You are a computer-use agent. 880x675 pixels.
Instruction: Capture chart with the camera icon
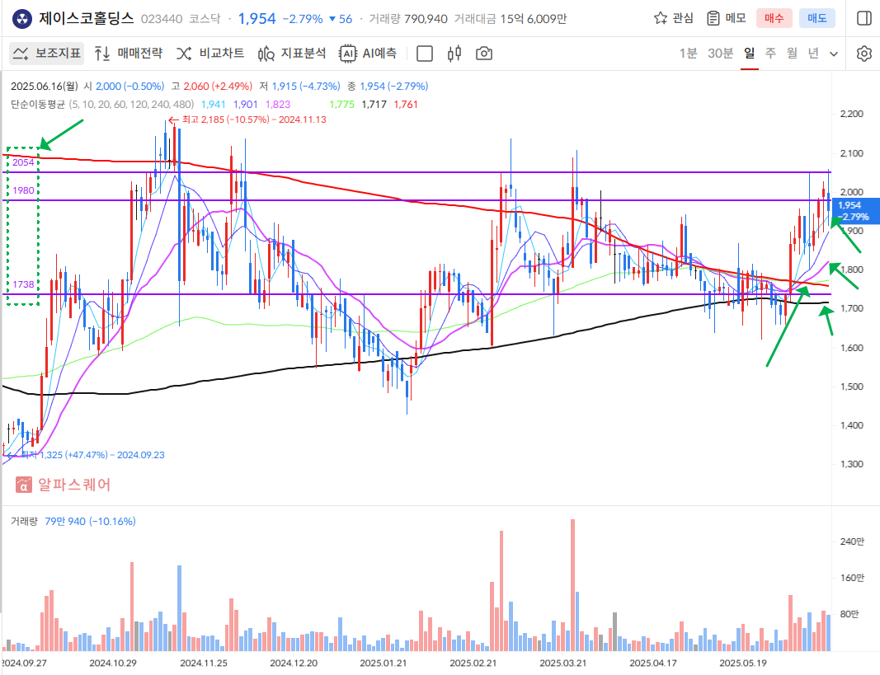click(484, 54)
